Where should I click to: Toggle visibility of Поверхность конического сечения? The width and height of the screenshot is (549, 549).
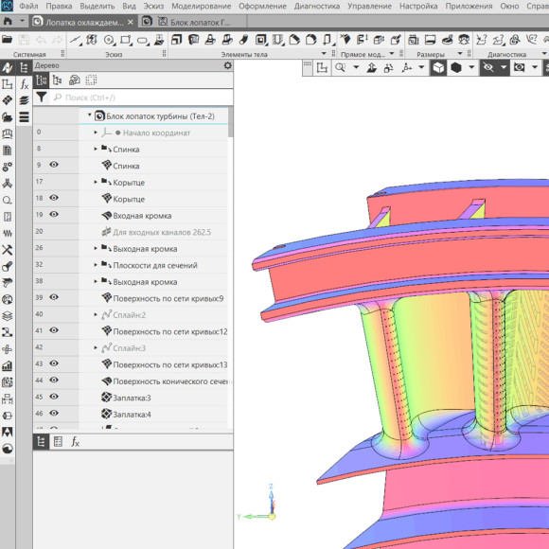[x=54, y=380]
